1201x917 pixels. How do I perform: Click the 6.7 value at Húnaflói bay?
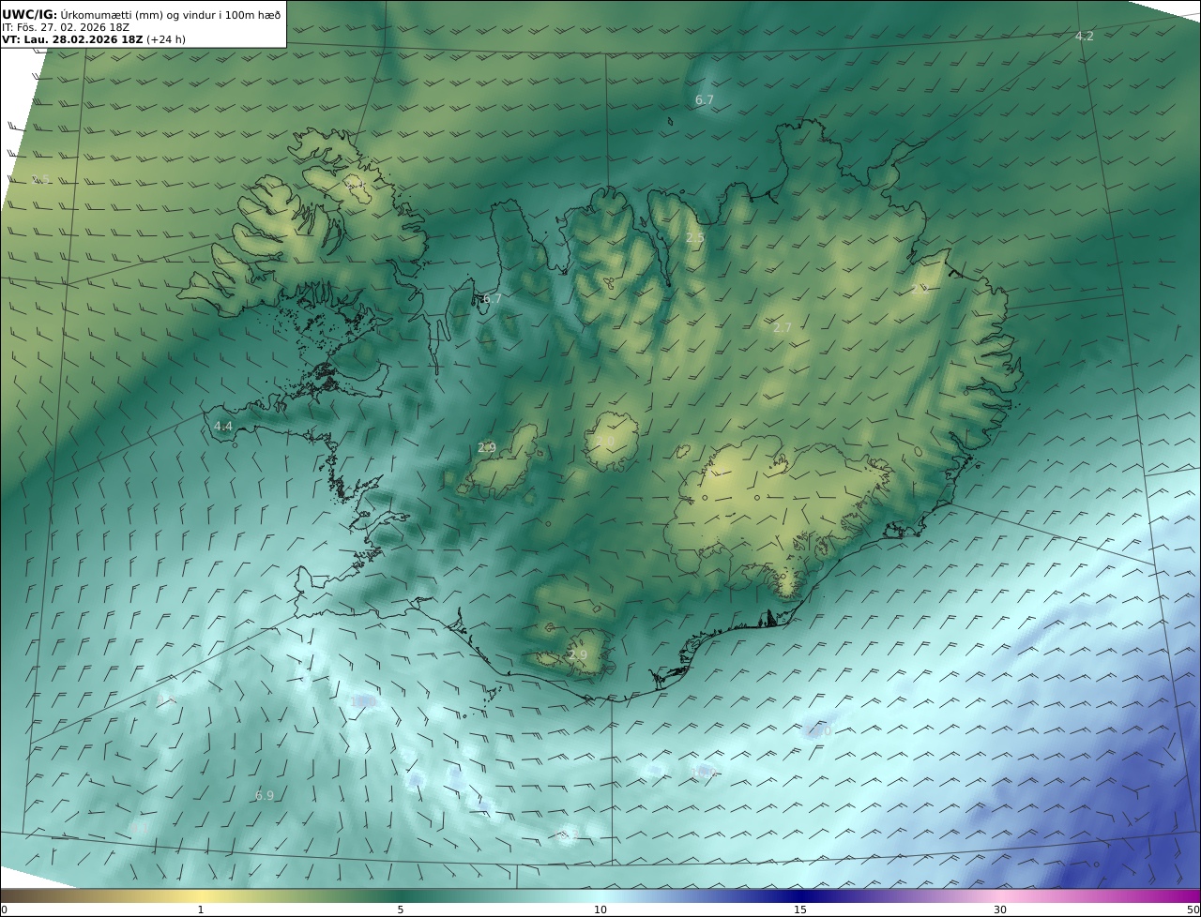pos(492,299)
